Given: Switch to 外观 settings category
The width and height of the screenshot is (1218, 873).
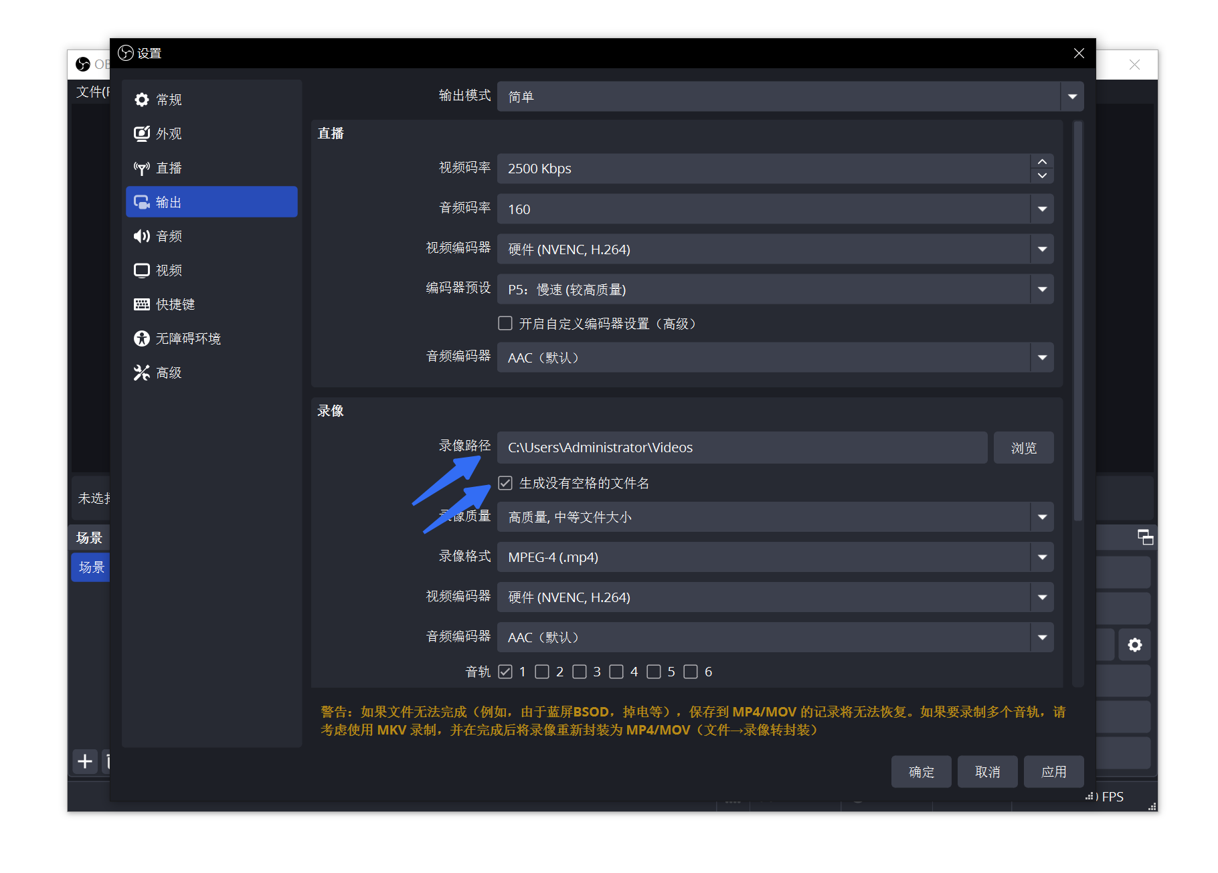Looking at the screenshot, I should 211,134.
